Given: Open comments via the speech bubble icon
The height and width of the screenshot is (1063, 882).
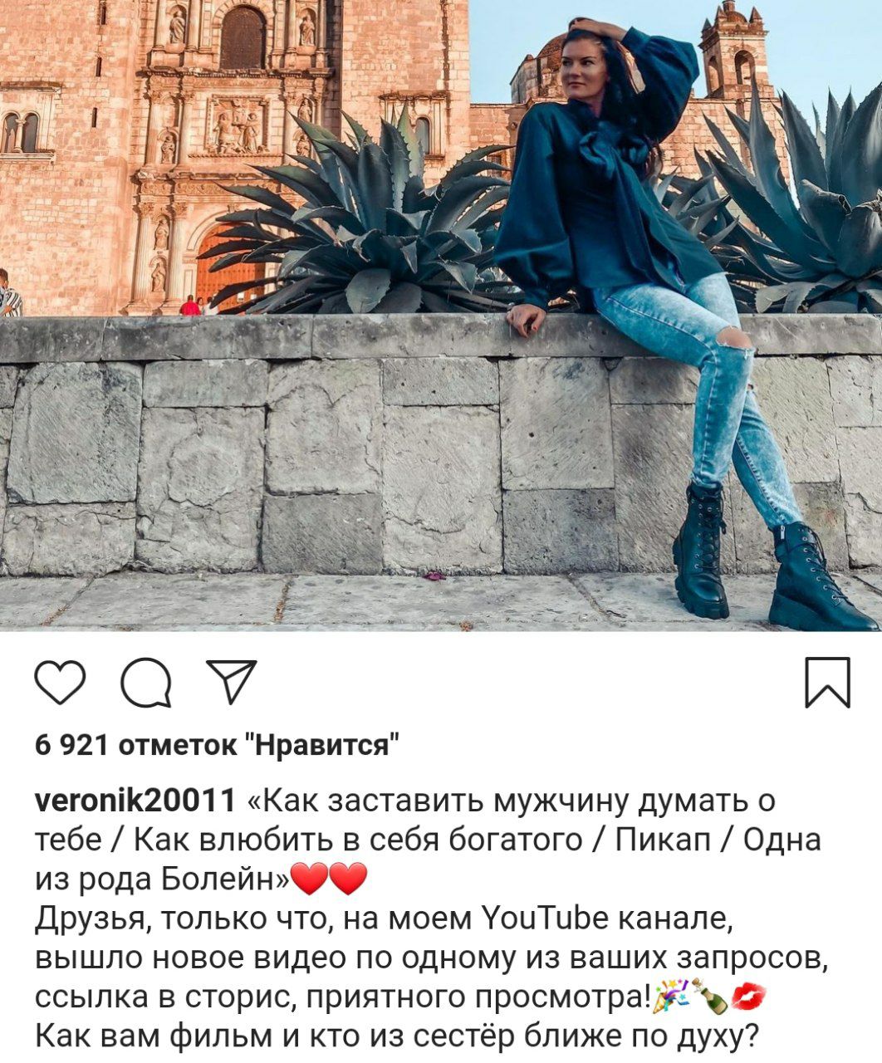Looking at the screenshot, I should [146, 683].
